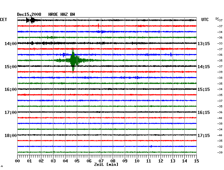Select minute 09 on the time axis
This screenshot has width=224, height=170.
click(125, 161)
